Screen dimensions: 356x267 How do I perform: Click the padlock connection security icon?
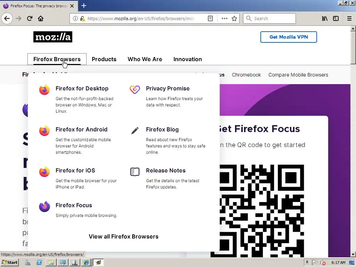tap(83, 19)
